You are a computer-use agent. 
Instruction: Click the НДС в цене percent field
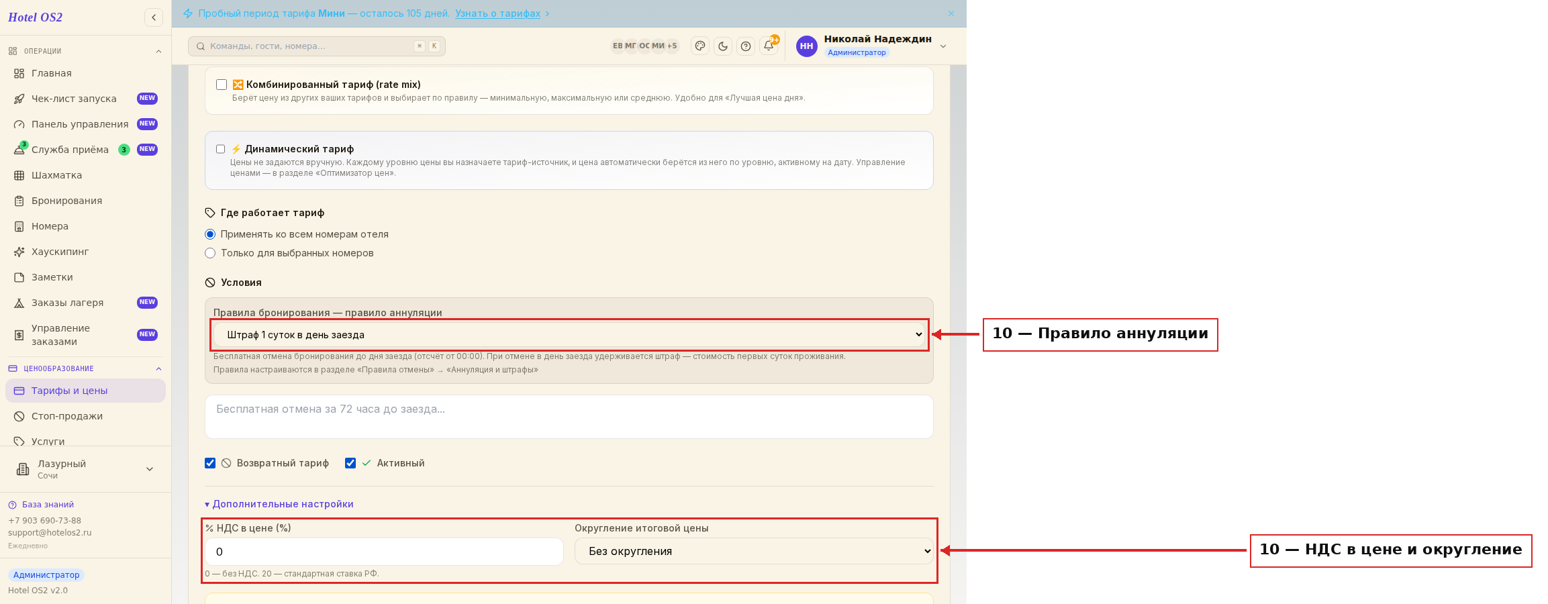tap(384, 552)
